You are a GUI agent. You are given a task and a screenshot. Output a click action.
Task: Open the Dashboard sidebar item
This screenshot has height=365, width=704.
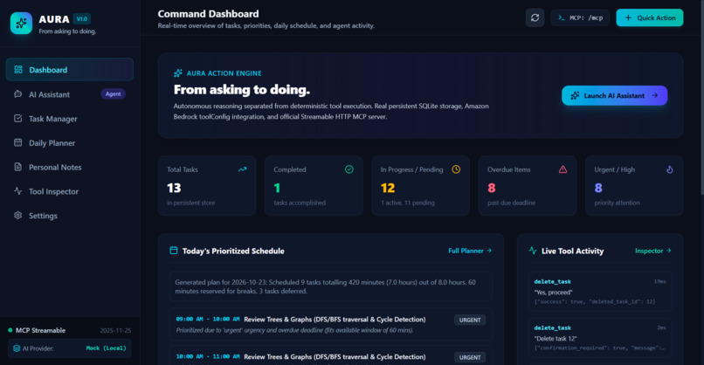point(70,70)
